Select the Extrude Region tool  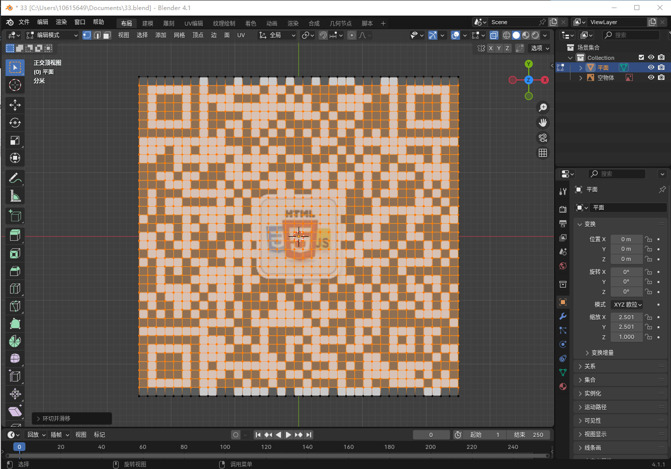click(x=15, y=235)
